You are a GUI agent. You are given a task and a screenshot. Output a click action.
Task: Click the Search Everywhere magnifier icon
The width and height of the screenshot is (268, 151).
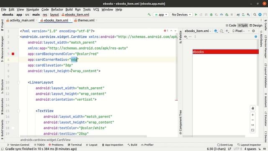[255, 15]
